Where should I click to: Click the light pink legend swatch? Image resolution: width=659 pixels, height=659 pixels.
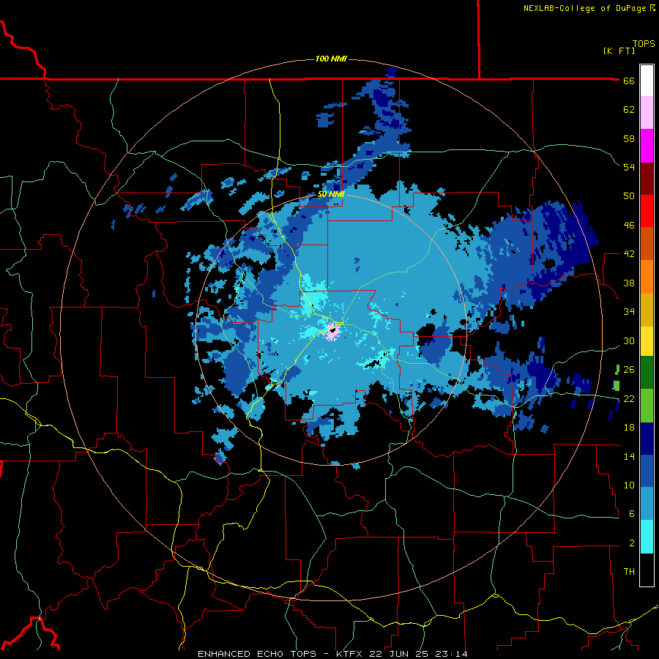point(647,112)
